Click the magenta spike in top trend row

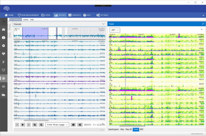coord(179,36)
